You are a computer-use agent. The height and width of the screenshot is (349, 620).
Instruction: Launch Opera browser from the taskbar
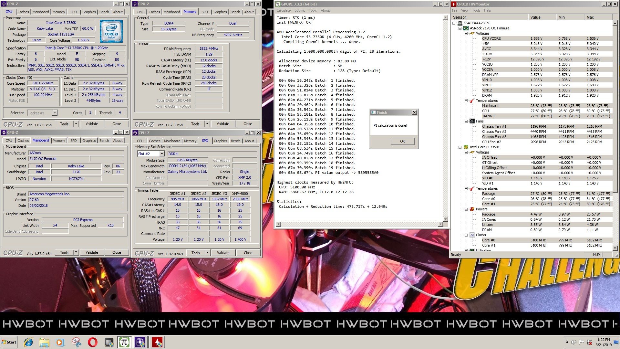92,342
